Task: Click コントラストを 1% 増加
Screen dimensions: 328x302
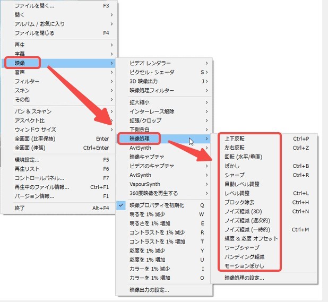Action: pyautogui.click(x=164, y=241)
